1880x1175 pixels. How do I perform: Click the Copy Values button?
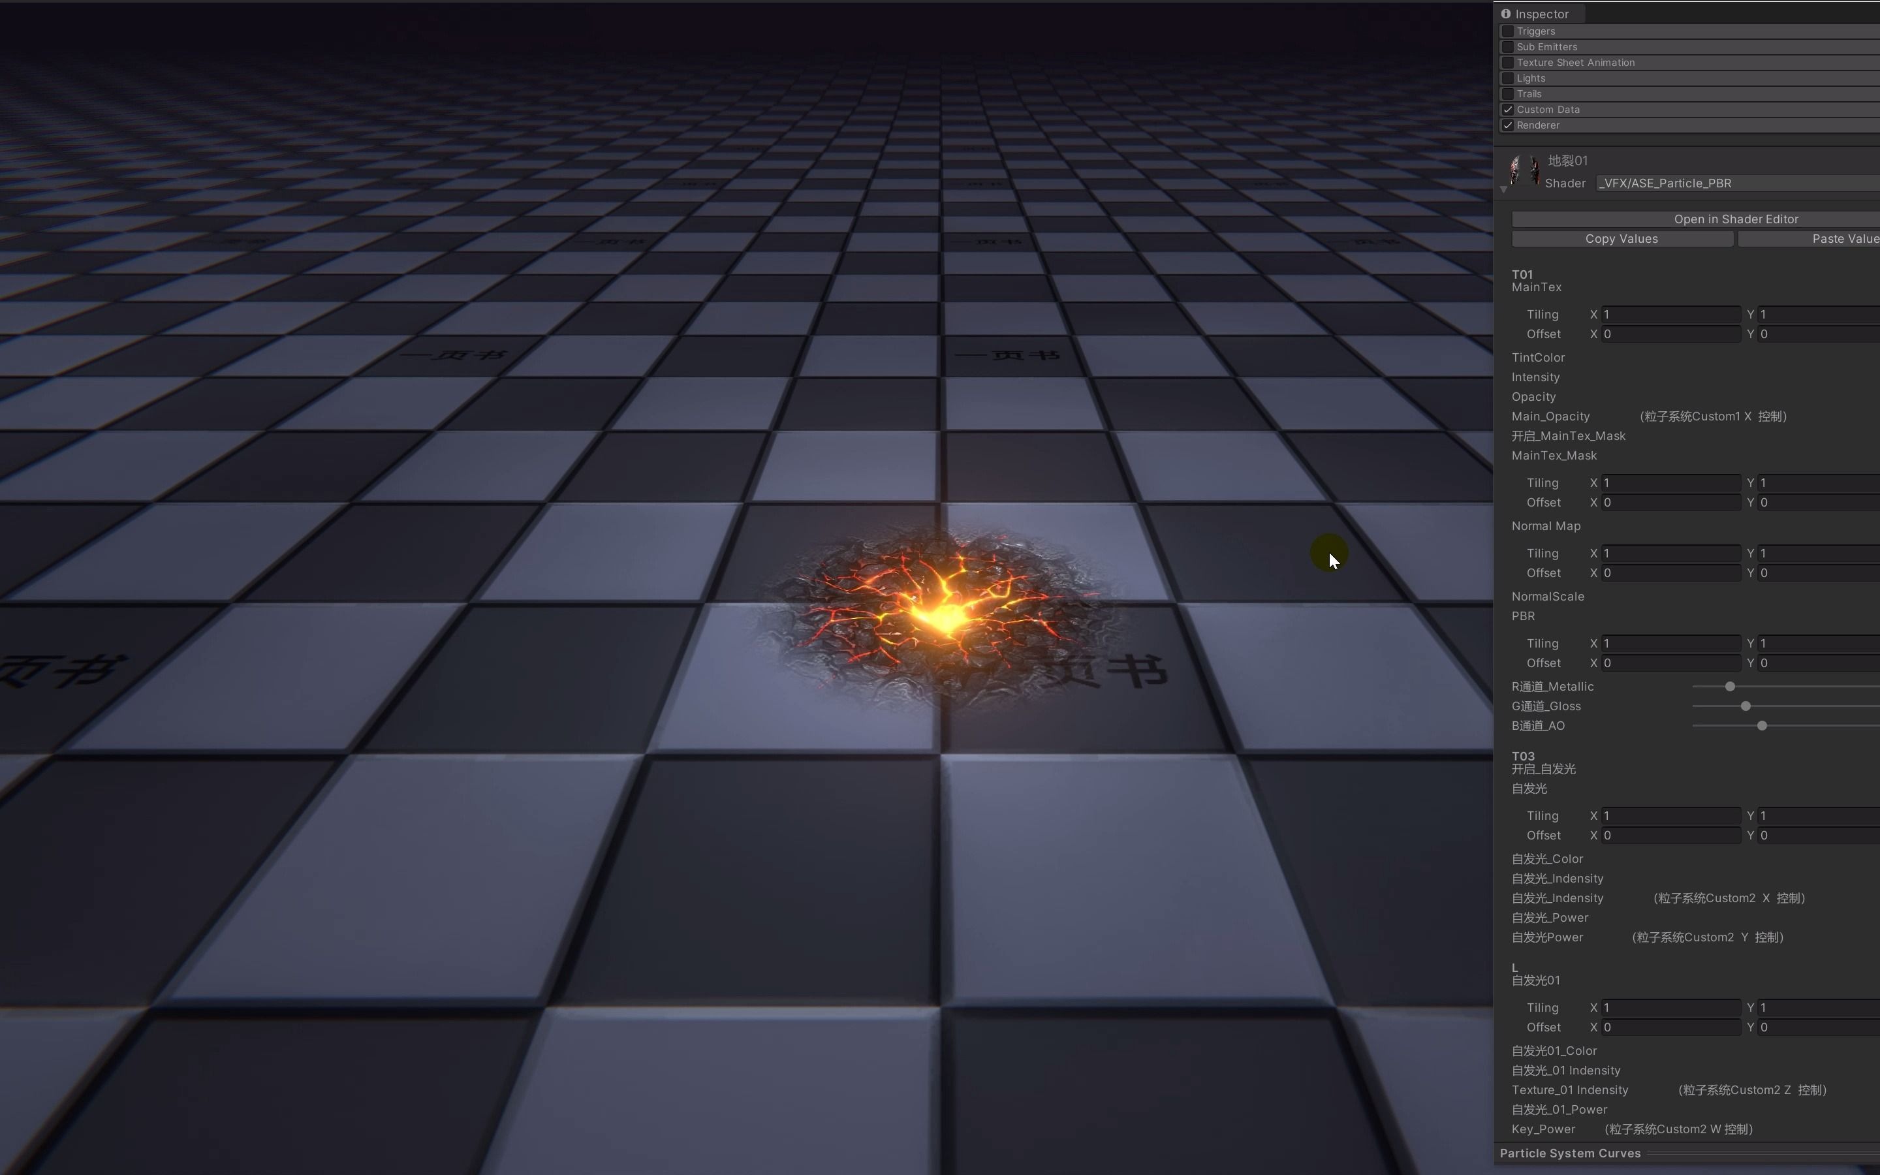[1622, 238]
